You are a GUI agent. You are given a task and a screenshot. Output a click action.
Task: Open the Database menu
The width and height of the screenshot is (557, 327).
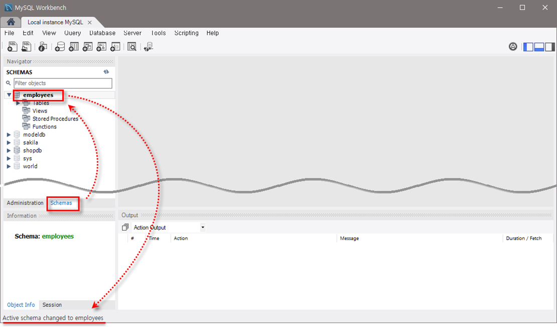click(102, 33)
